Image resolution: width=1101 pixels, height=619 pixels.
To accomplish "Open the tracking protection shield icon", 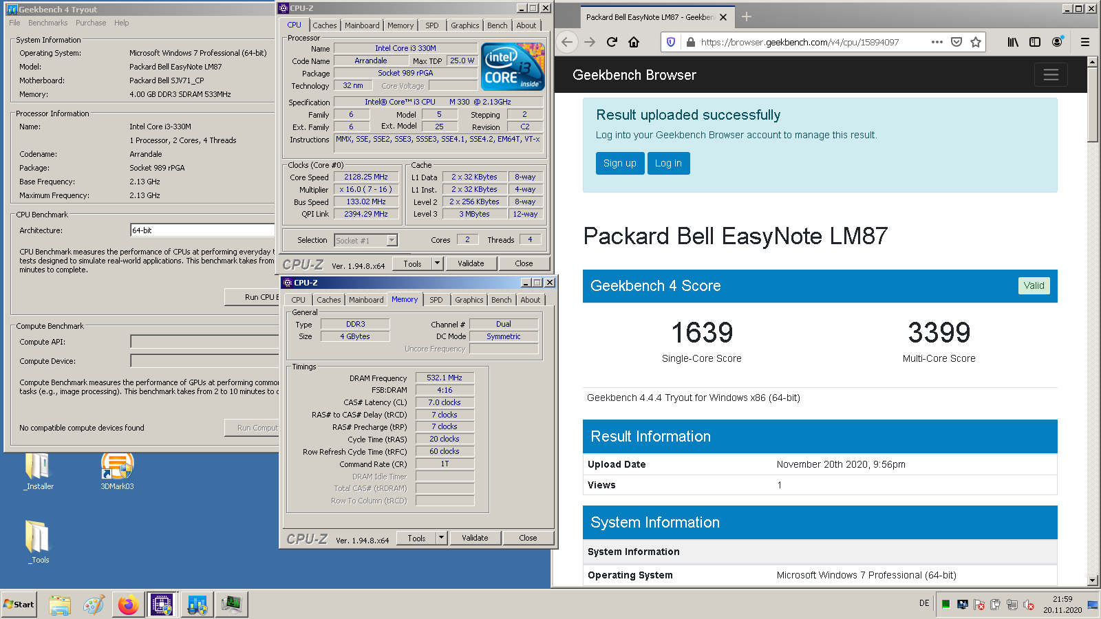I will click(x=671, y=42).
